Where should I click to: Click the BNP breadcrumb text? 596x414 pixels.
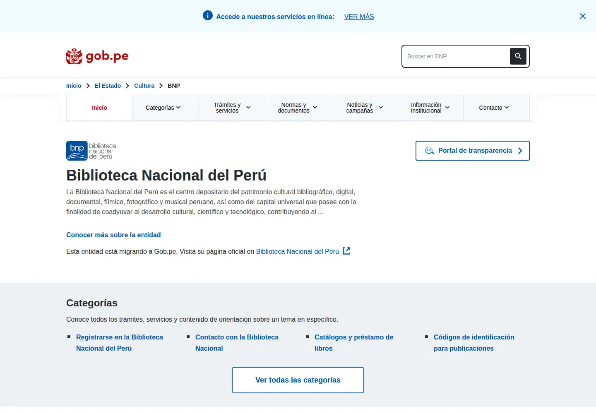pos(174,86)
